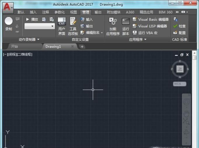The image size is (199, 148).
Task: Click the 上 face of the ViewCube
Action: [180, 69]
